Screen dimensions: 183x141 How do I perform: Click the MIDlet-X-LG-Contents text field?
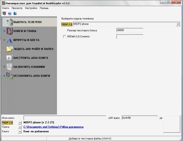pyautogui.click(x=130, y=36)
